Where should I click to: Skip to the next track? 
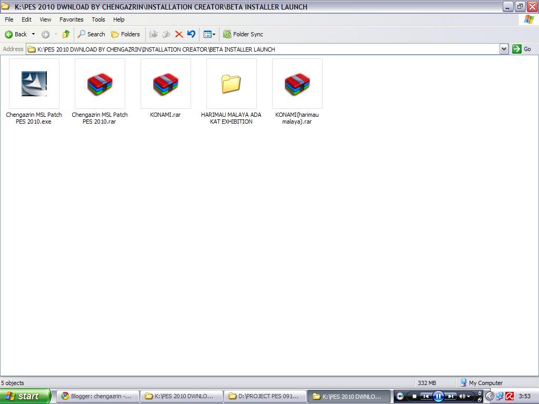451,397
